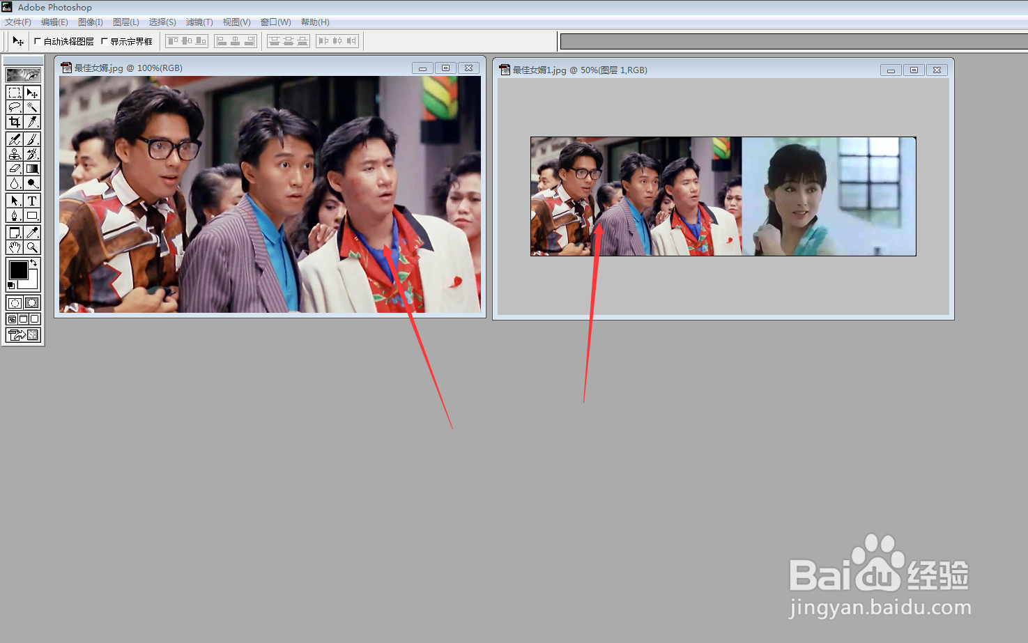Open the 选择(S) menu
The image size is (1028, 643).
[x=162, y=22]
